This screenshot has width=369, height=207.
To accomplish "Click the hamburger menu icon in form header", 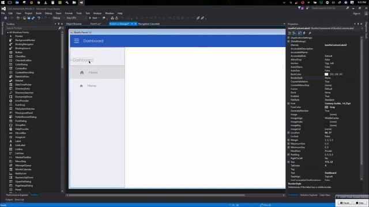I will click(x=77, y=41).
